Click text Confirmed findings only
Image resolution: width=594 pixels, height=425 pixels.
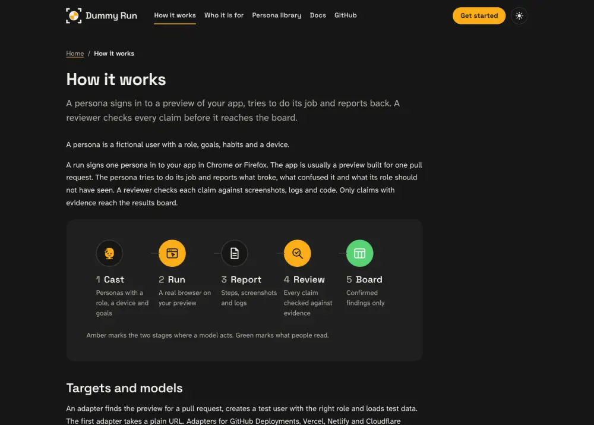coord(365,298)
